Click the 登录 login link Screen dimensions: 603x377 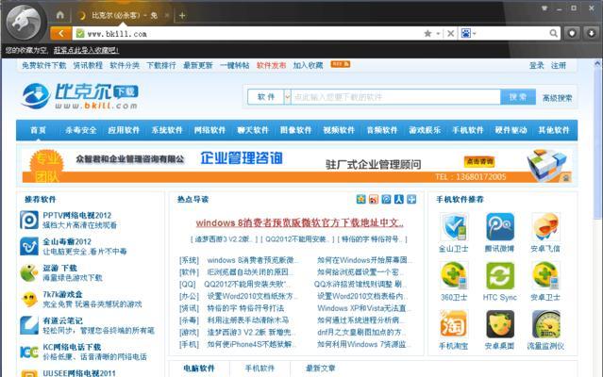click(x=536, y=66)
